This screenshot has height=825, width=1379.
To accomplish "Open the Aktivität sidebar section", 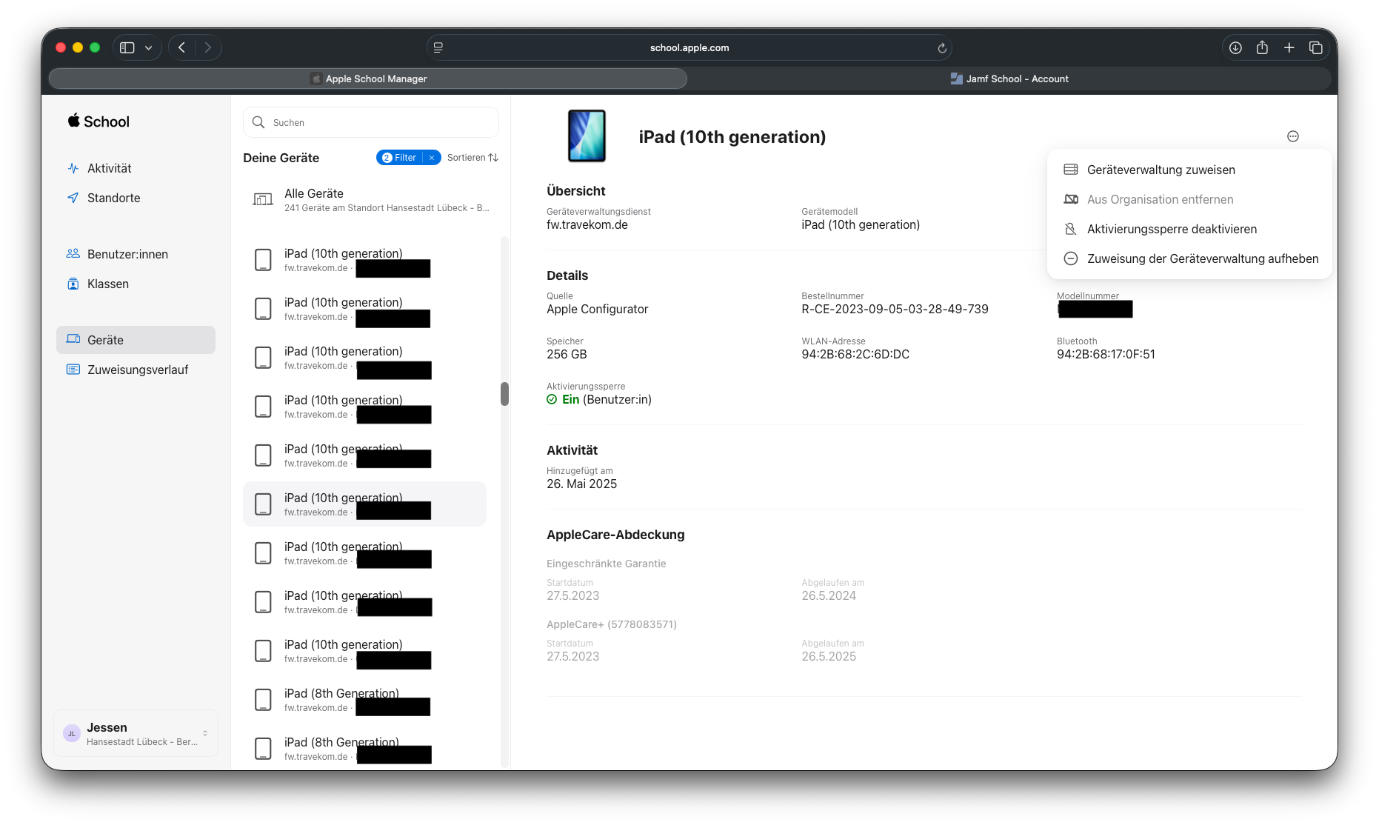I will [x=109, y=168].
